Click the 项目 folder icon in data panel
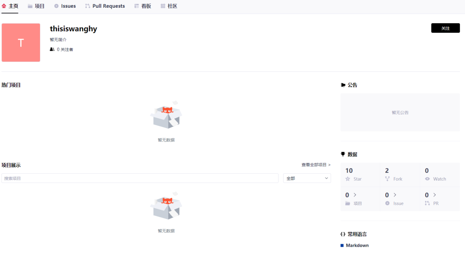 pos(348,203)
